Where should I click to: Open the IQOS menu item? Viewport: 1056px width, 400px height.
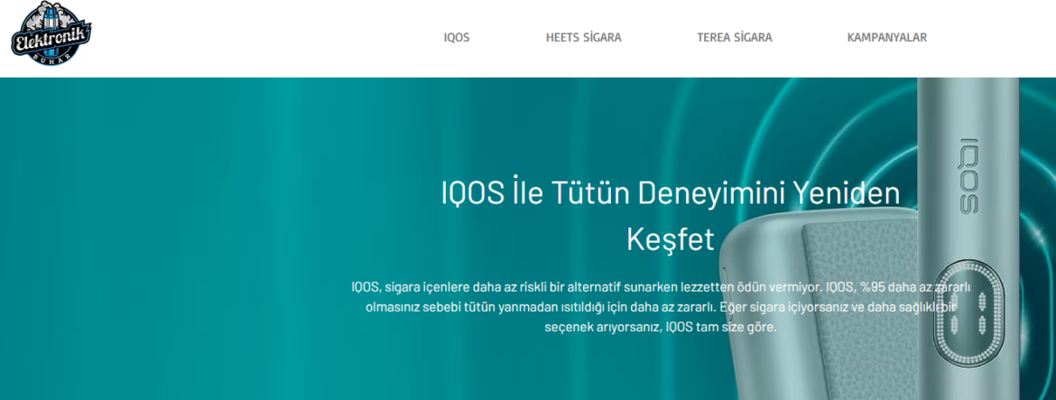coord(456,38)
